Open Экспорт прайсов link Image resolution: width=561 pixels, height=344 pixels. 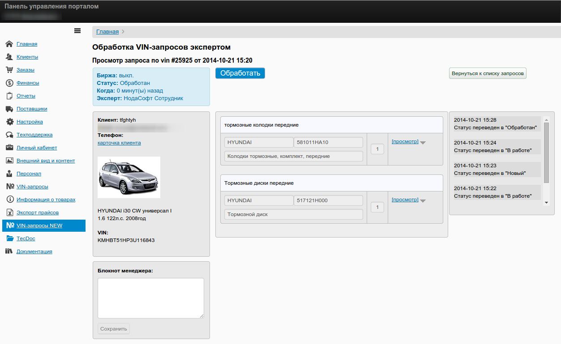tap(38, 212)
